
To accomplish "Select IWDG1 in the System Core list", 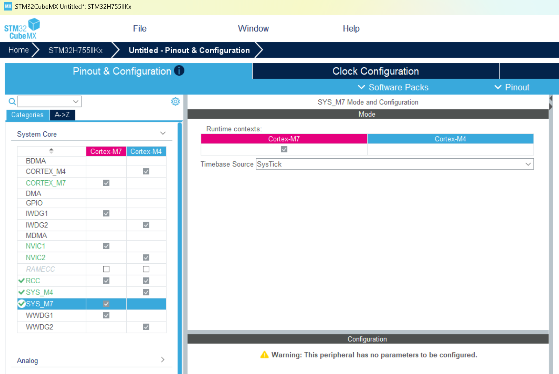I will tap(36, 213).
